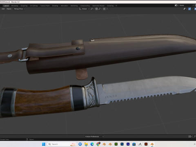
Task: Open the Object menu in viewport header
Action: pyautogui.click(x=9, y=9)
